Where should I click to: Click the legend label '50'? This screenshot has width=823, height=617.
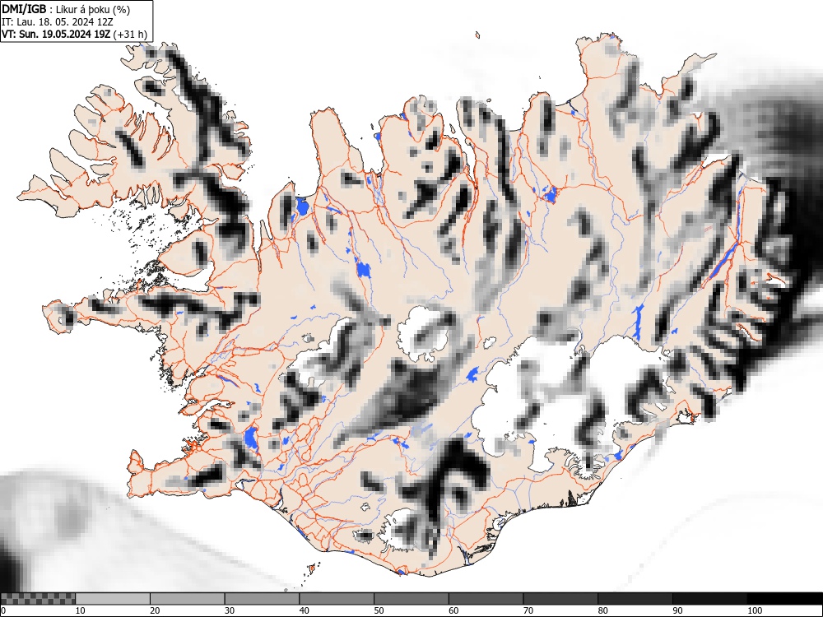379,610
